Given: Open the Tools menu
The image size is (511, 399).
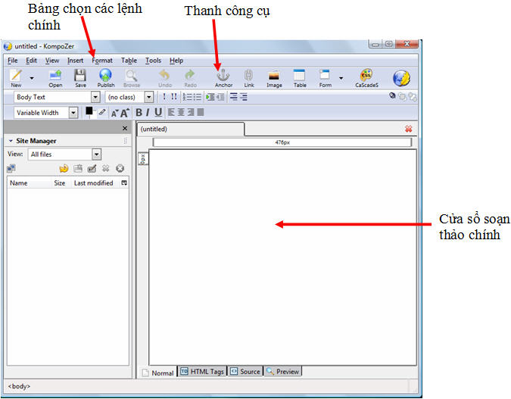Looking at the screenshot, I should coord(153,61).
